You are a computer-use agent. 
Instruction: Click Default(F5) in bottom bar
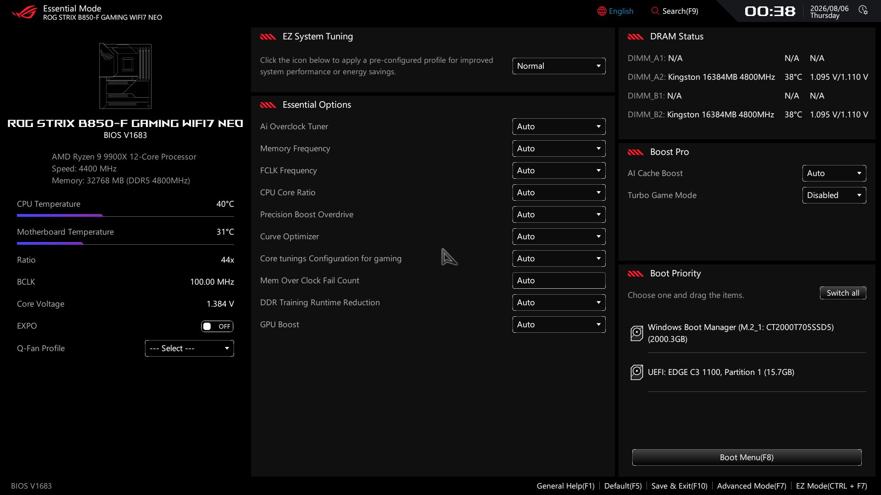(623, 486)
